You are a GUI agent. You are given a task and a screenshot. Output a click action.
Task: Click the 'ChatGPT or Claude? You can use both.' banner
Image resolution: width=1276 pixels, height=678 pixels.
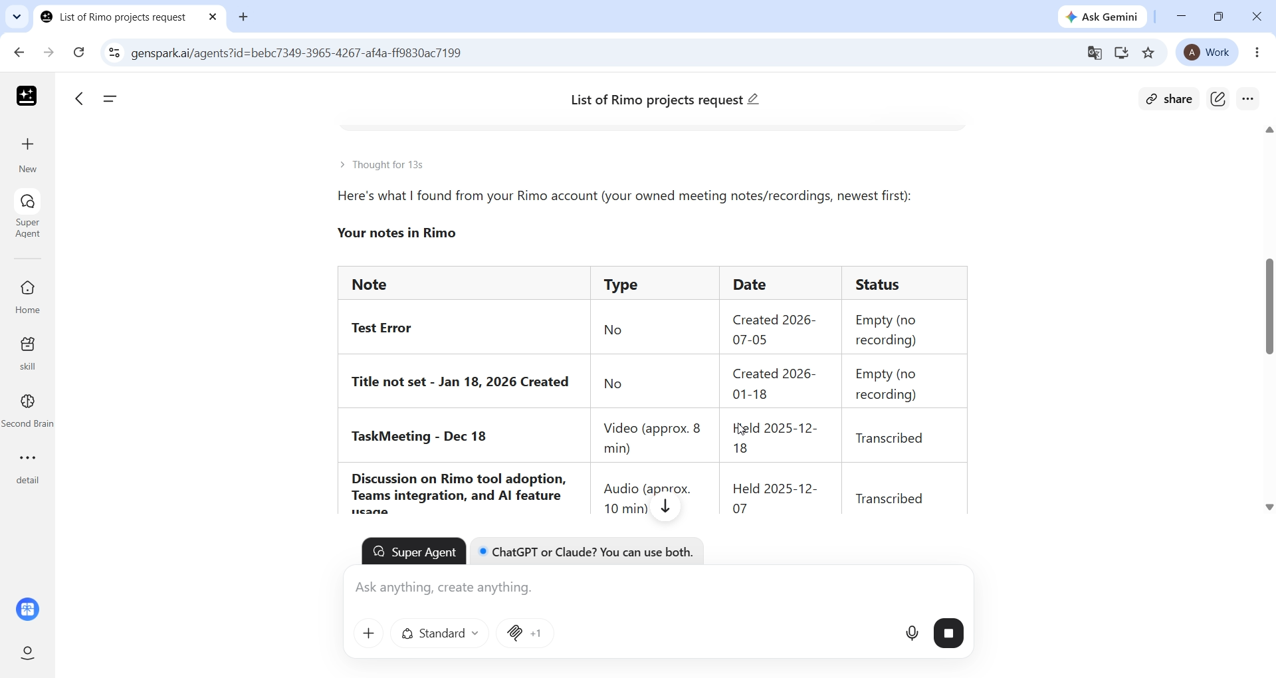587,552
